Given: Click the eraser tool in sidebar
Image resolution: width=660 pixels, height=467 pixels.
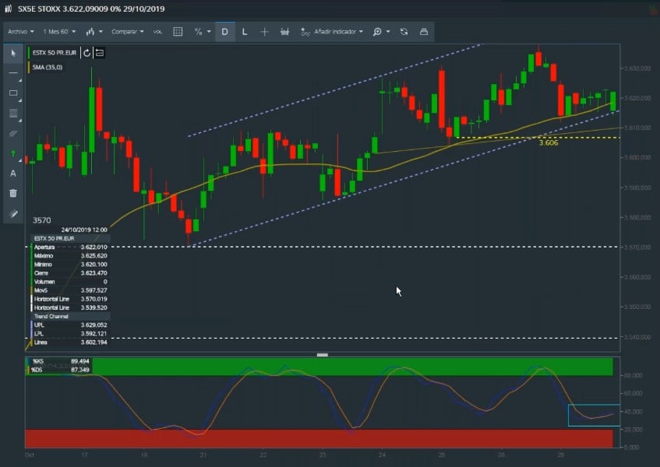Looking at the screenshot, I should [x=13, y=213].
